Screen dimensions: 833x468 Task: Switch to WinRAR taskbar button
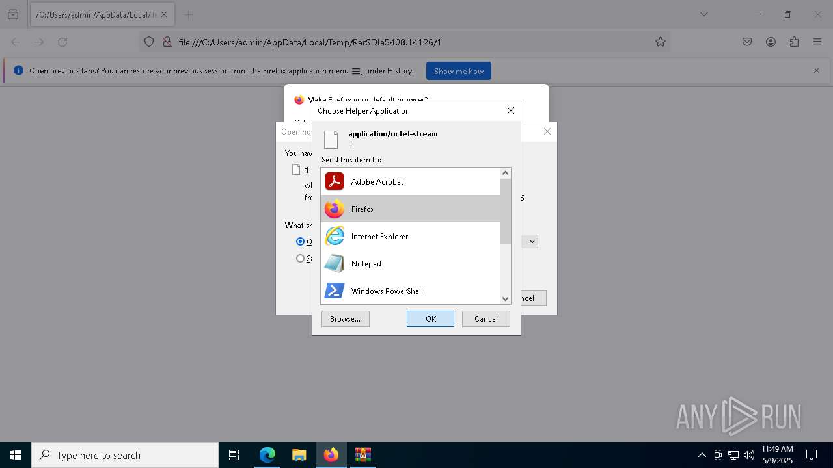tap(362, 455)
